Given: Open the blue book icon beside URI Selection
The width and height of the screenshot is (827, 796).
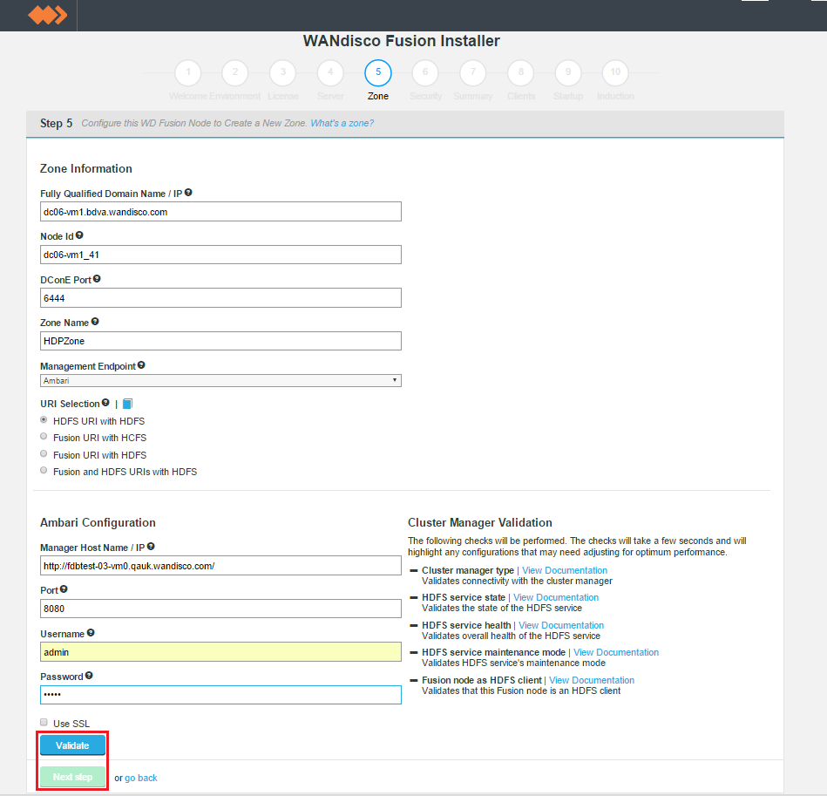Looking at the screenshot, I should point(127,404).
